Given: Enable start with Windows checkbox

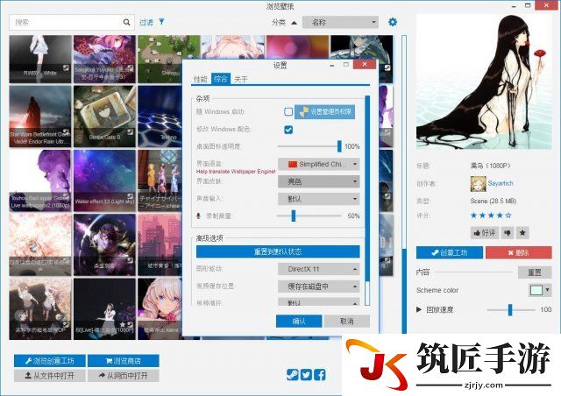Looking at the screenshot, I should (288, 112).
